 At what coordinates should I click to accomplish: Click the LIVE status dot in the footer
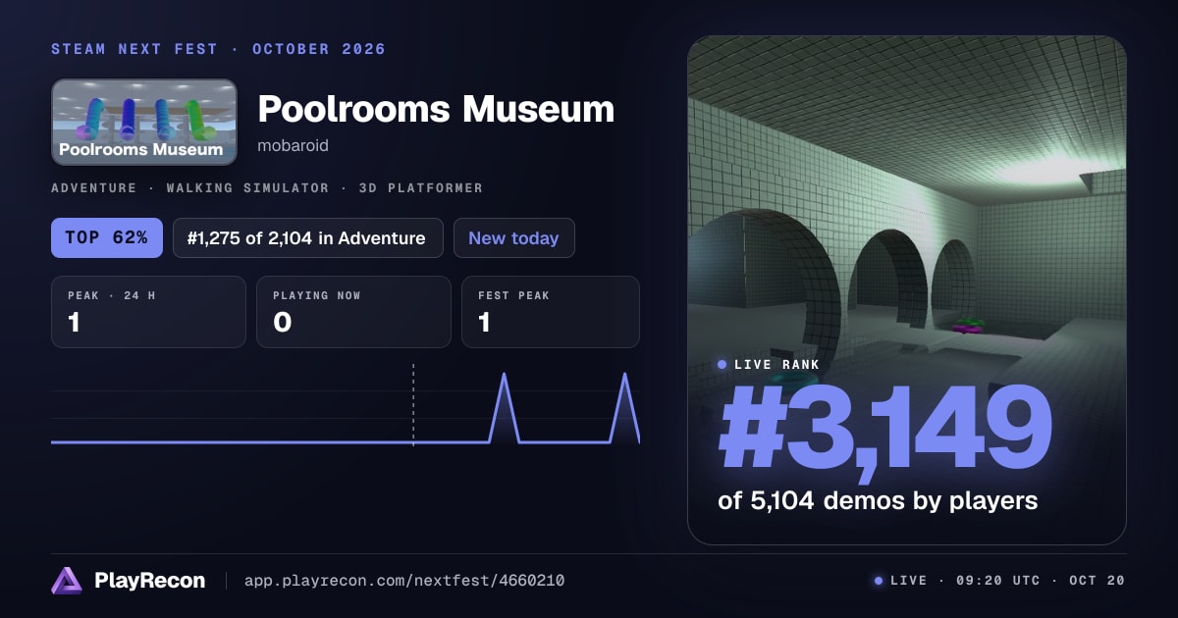pos(879,581)
